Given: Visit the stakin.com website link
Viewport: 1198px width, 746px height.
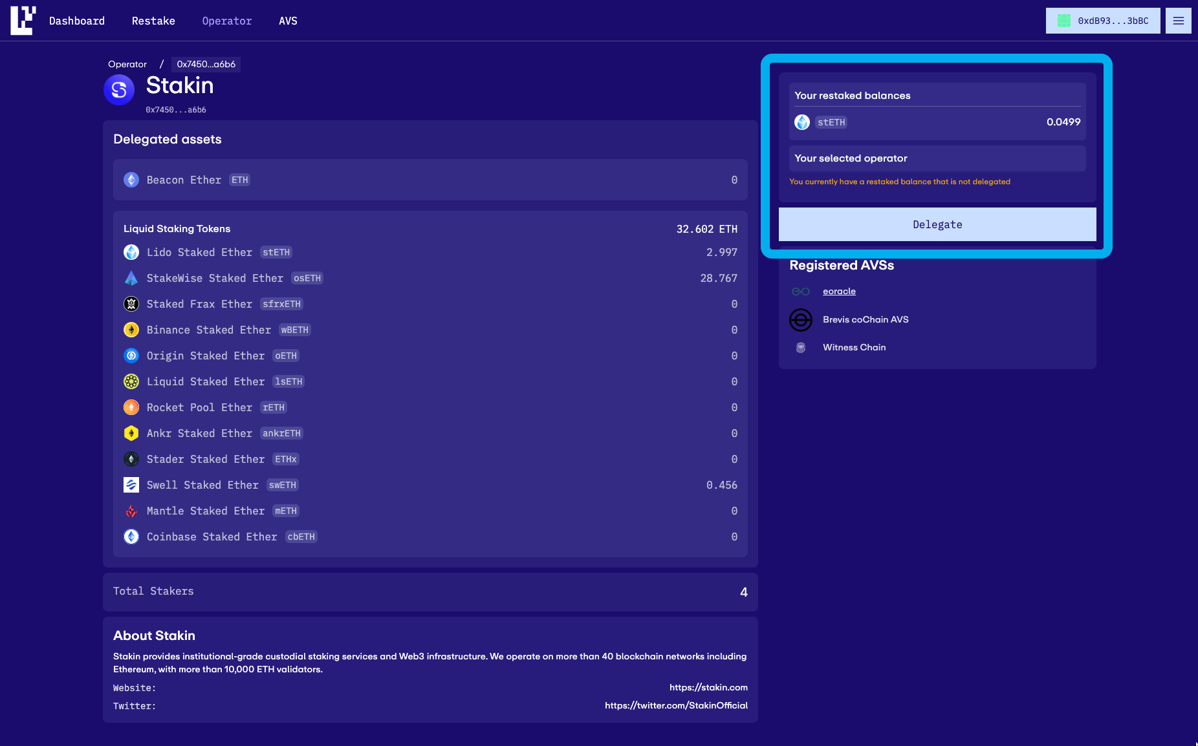Looking at the screenshot, I should pyautogui.click(x=708, y=687).
